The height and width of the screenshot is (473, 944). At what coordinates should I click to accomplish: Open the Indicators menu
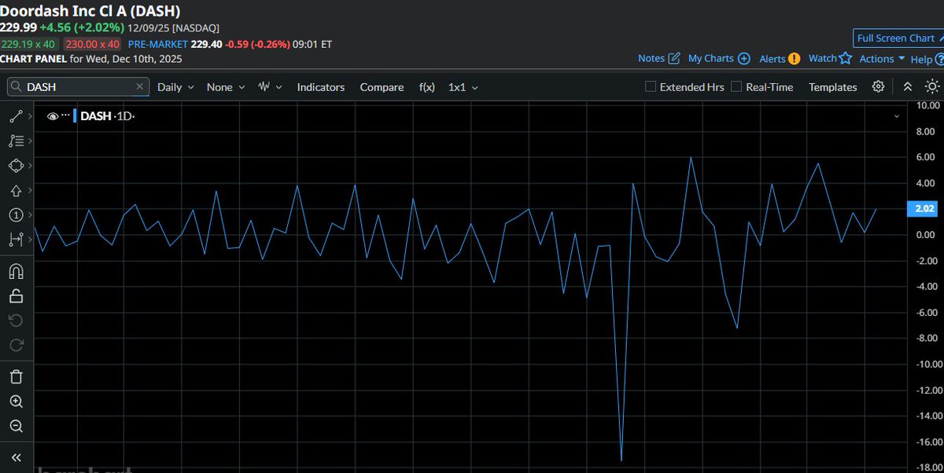(x=321, y=87)
